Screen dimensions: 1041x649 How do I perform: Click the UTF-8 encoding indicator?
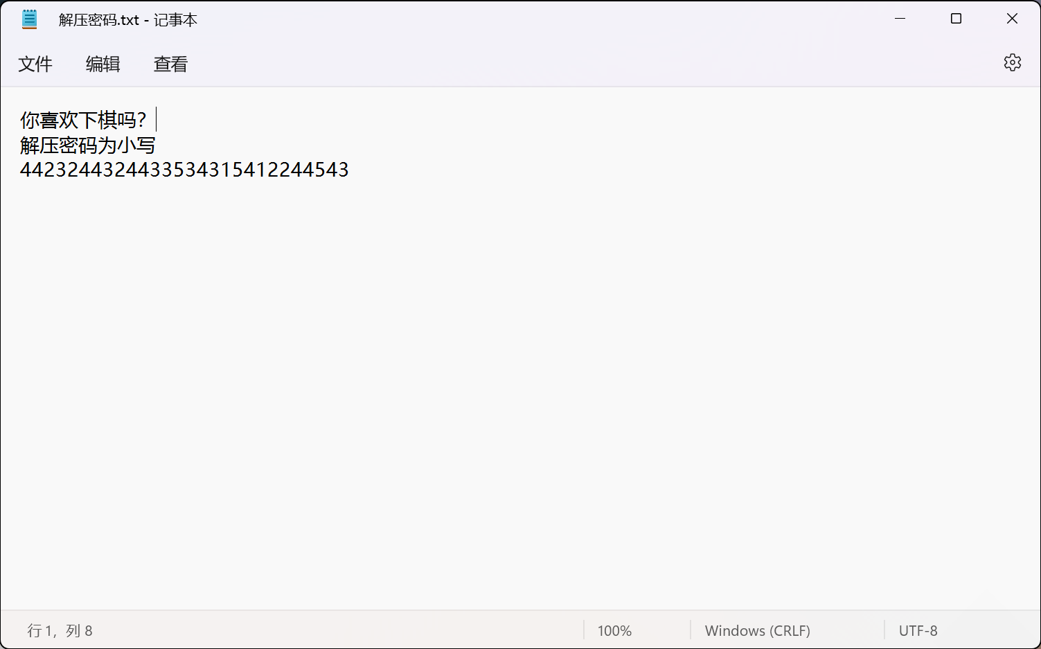(x=918, y=630)
